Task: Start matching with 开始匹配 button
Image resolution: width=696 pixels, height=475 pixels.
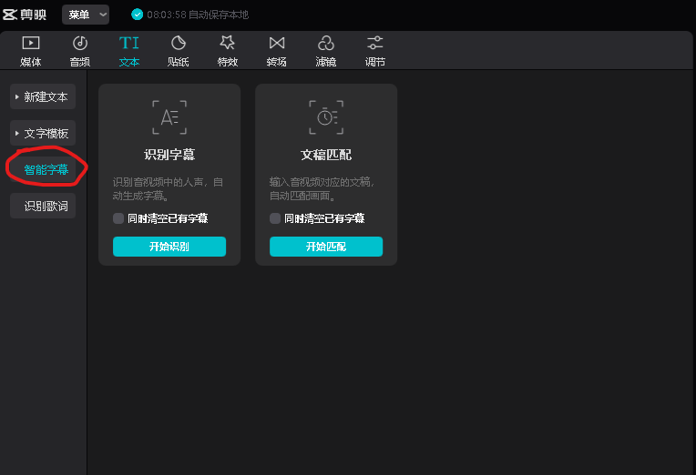Action: coord(326,247)
